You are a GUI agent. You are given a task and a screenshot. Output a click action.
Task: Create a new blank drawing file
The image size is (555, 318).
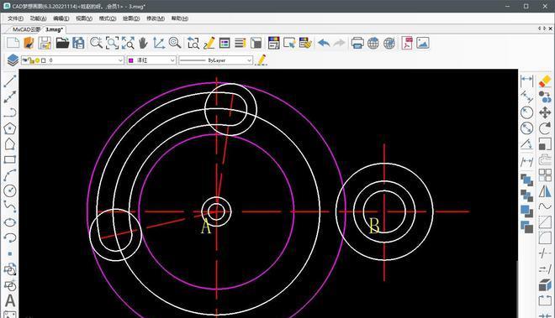13,43
